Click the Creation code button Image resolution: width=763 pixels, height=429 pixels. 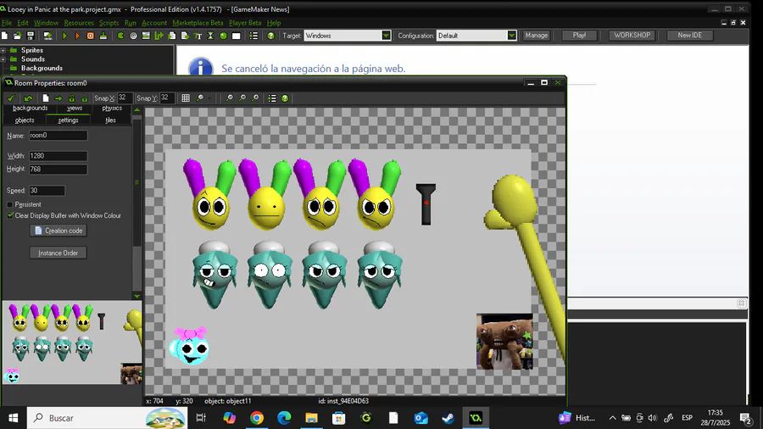(58, 231)
